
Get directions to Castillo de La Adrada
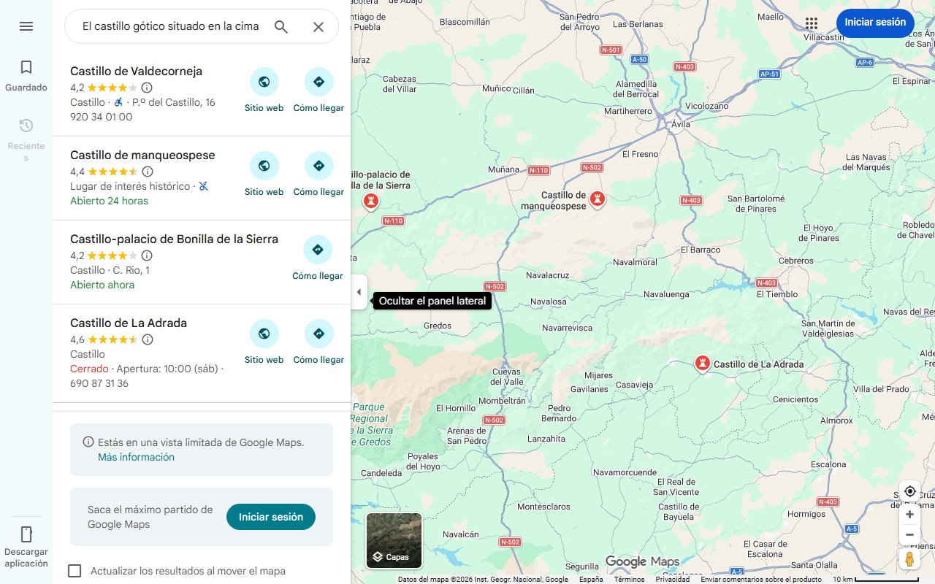coord(318,342)
